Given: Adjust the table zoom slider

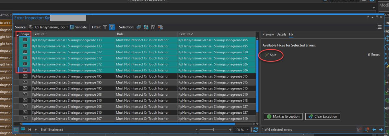Looking at the screenshot, I should click(x=213, y=130).
